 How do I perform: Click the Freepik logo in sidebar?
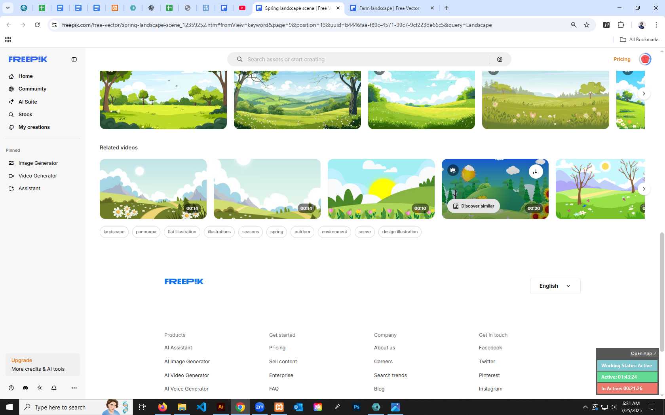(x=28, y=59)
